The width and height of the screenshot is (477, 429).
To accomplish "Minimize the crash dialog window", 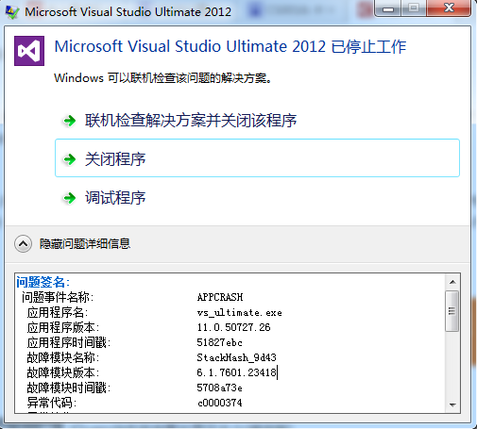I will 388,8.
